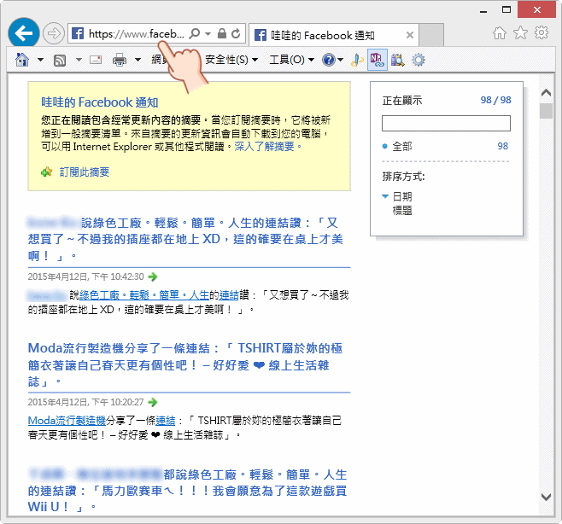Open the 安全性(S) menu
Screen dimensions: 562x524
tap(231, 60)
